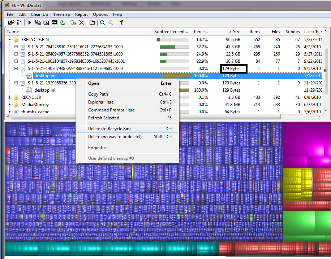This screenshot has height=259, width=331.
Task: Click the Explorer Here toolbar icon
Action: [x=46, y=22]
